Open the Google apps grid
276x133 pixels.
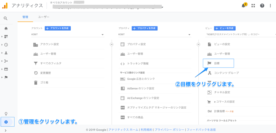253,6
